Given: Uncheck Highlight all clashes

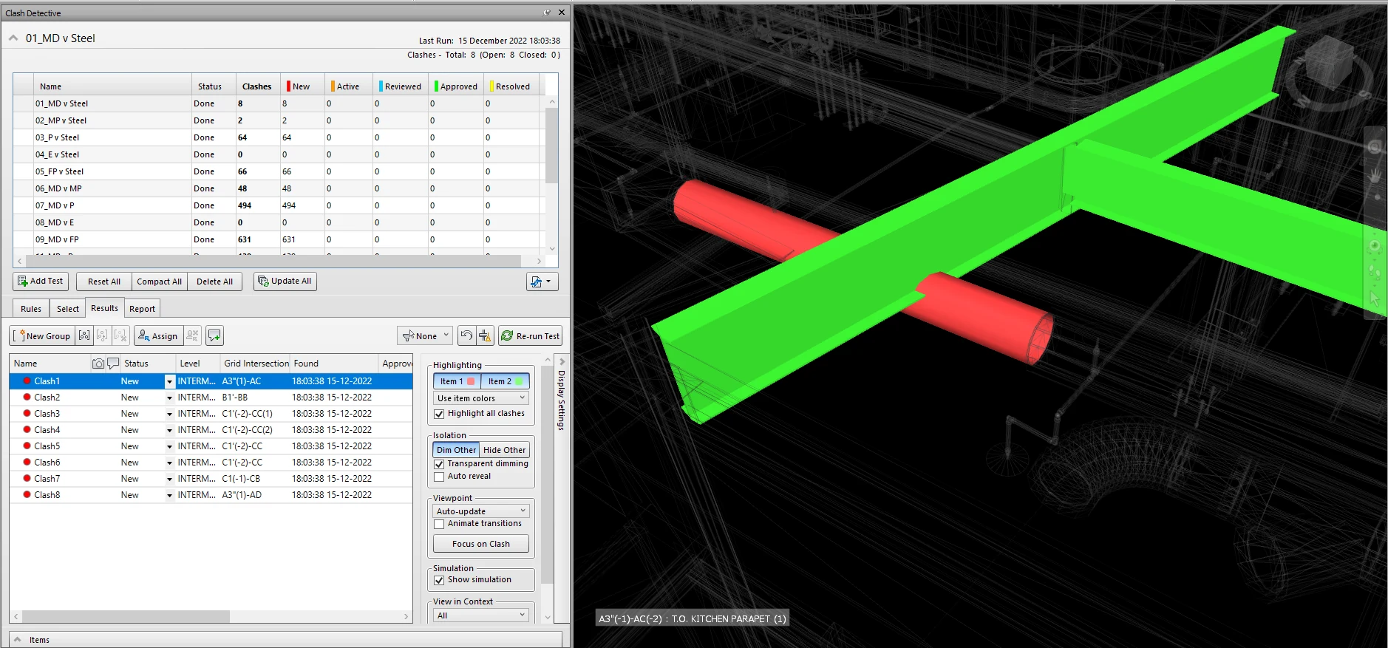Looking at the screenshot, I should (x=439, y=414).
